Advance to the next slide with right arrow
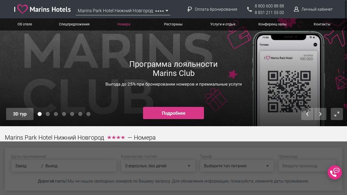The width and height of the screenshot is (347, 195). pos(320,114)
